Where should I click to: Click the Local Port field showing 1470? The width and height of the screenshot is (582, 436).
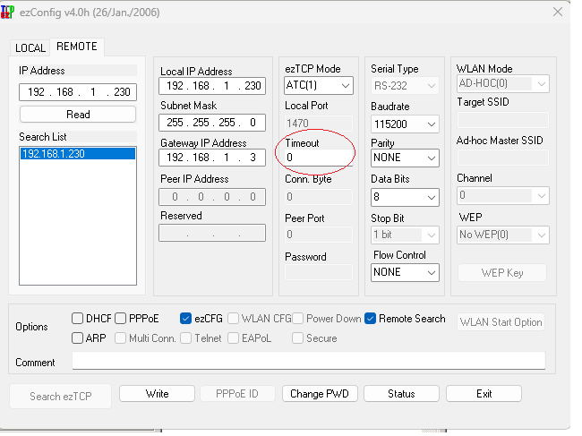point(319,124)
